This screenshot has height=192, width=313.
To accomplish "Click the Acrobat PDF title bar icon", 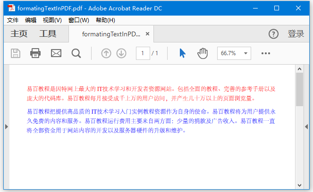I will click(11, 8).
